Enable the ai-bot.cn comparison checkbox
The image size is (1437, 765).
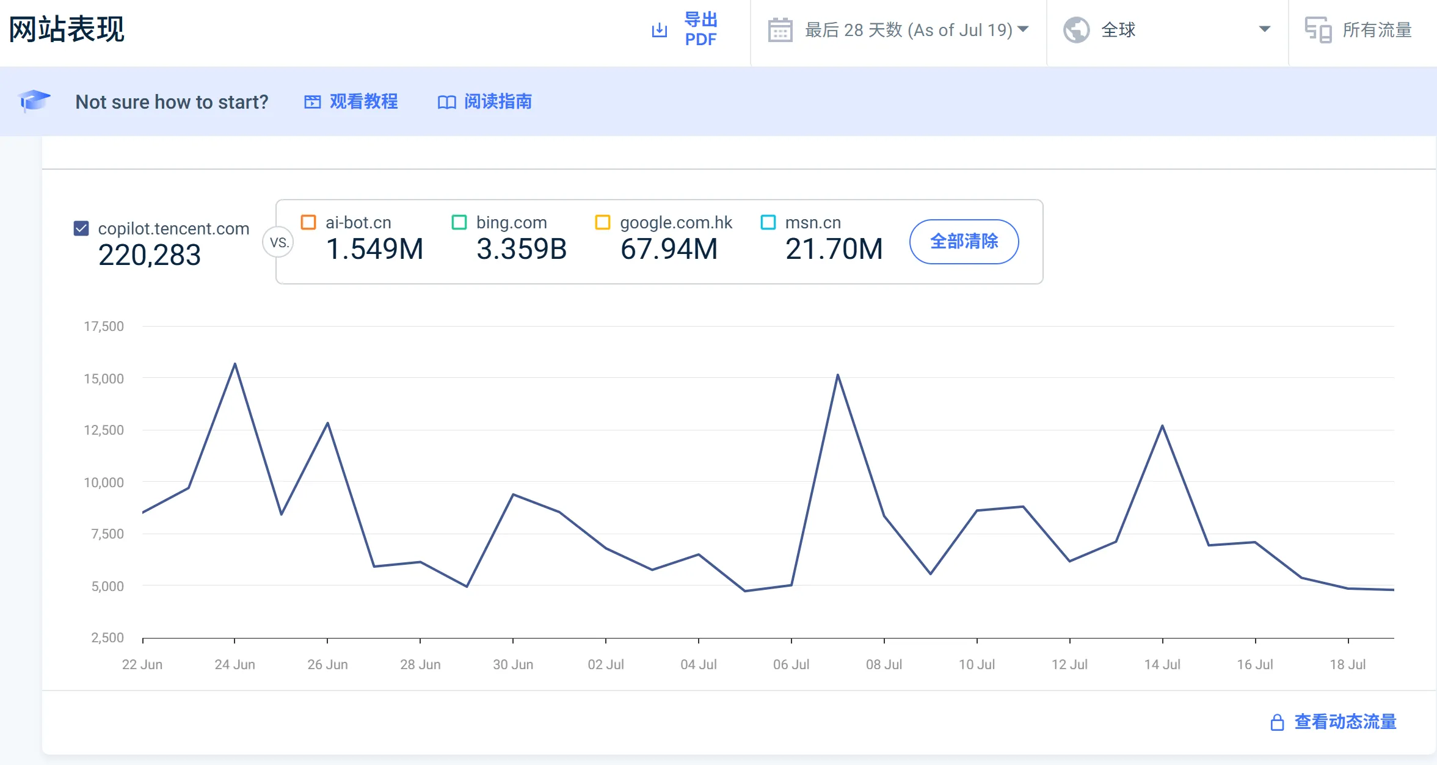[x=308, y=222]
